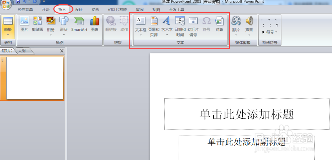Expand the 形状 dropdown arrow
The width and height of the screenshot is (332, 160).
[x=64, y=35]
